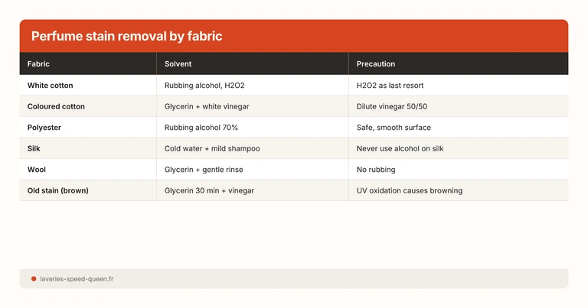
Task: Select the Precaution column header
Action: [376, 63]
